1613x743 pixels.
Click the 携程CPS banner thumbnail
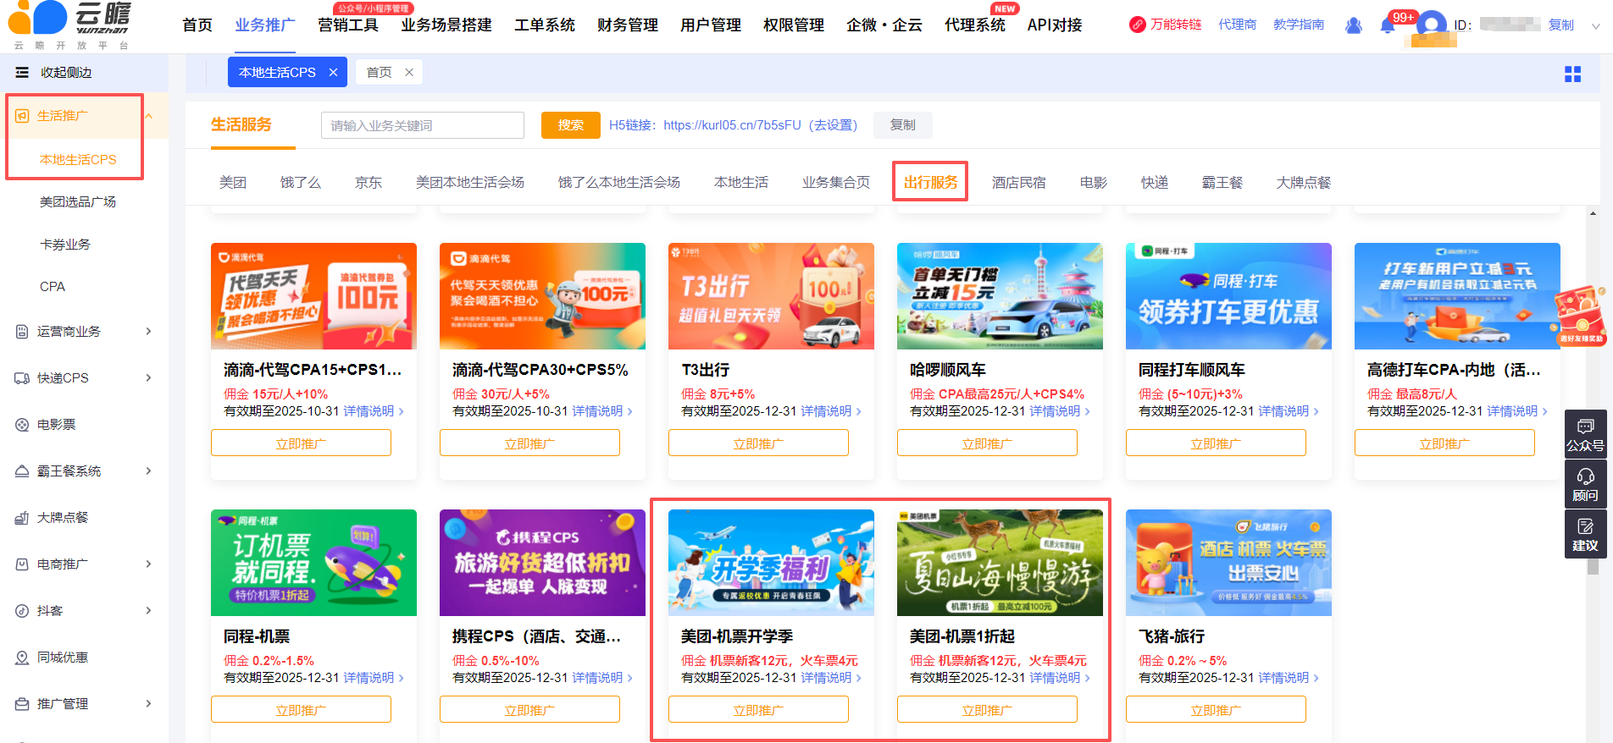542,563
